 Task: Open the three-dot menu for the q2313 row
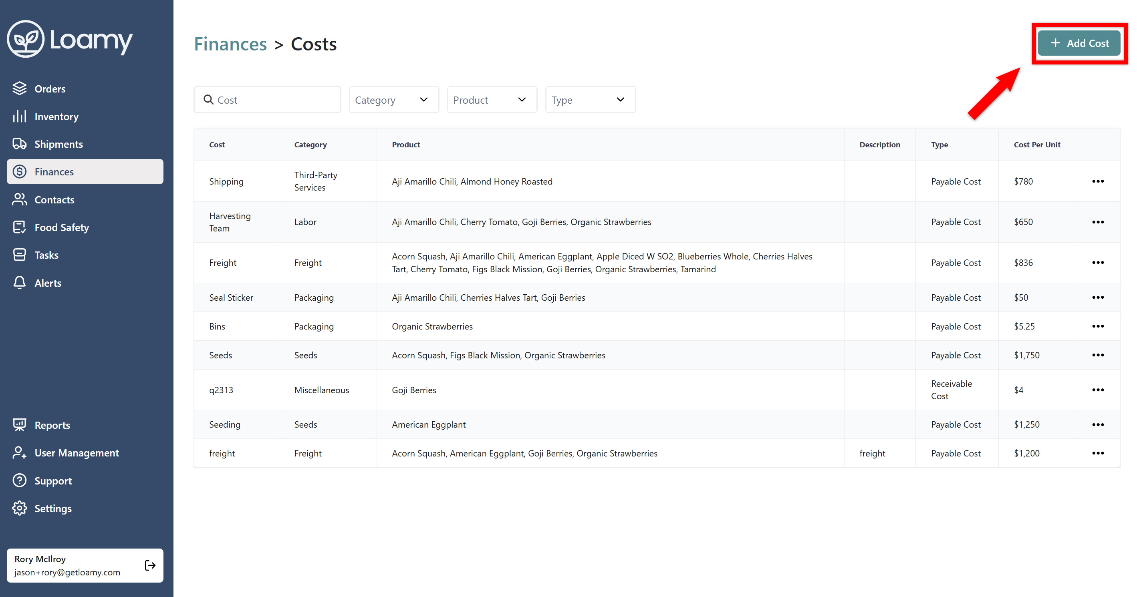pyautogui.click(x=1098, y=390)
